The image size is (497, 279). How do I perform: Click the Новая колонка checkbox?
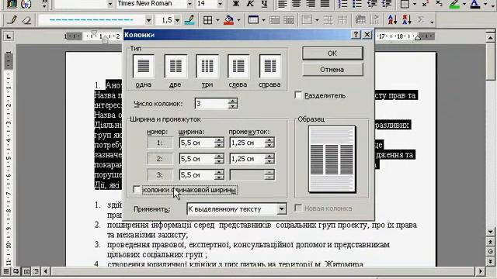pos(298,208)
